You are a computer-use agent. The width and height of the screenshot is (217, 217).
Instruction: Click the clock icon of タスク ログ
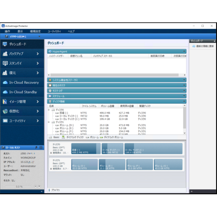coord(50,91)
